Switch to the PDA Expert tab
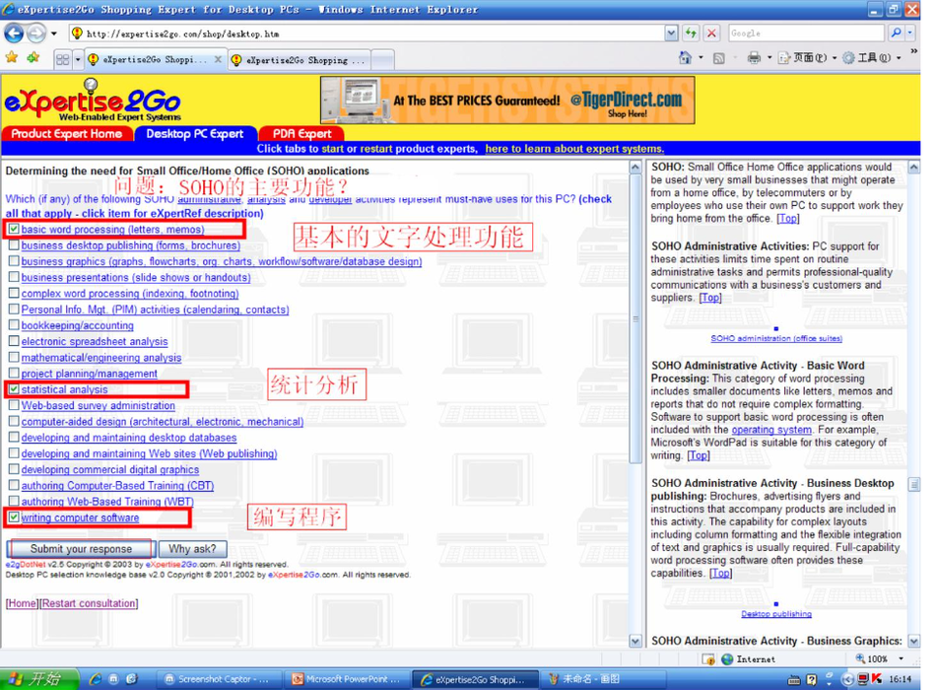 301,134
